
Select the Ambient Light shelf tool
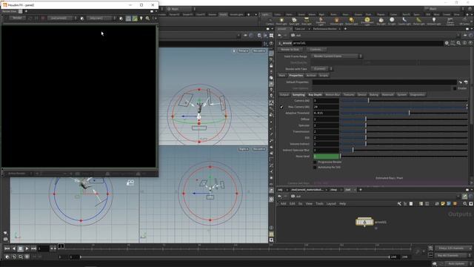point(434,21)
